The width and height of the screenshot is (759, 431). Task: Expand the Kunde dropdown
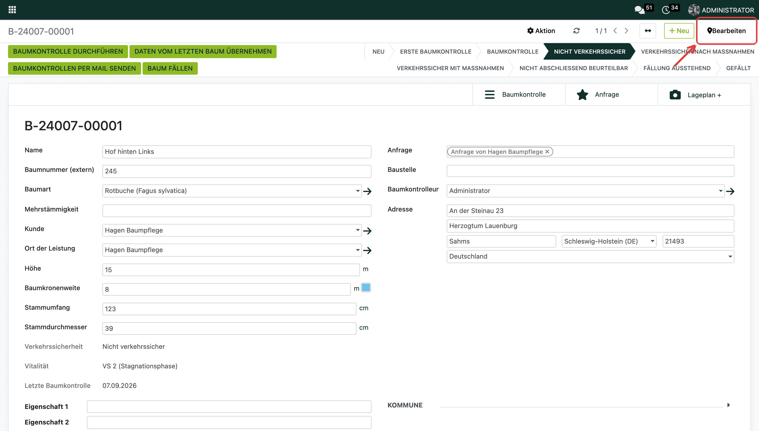click(x=358, y=230)
